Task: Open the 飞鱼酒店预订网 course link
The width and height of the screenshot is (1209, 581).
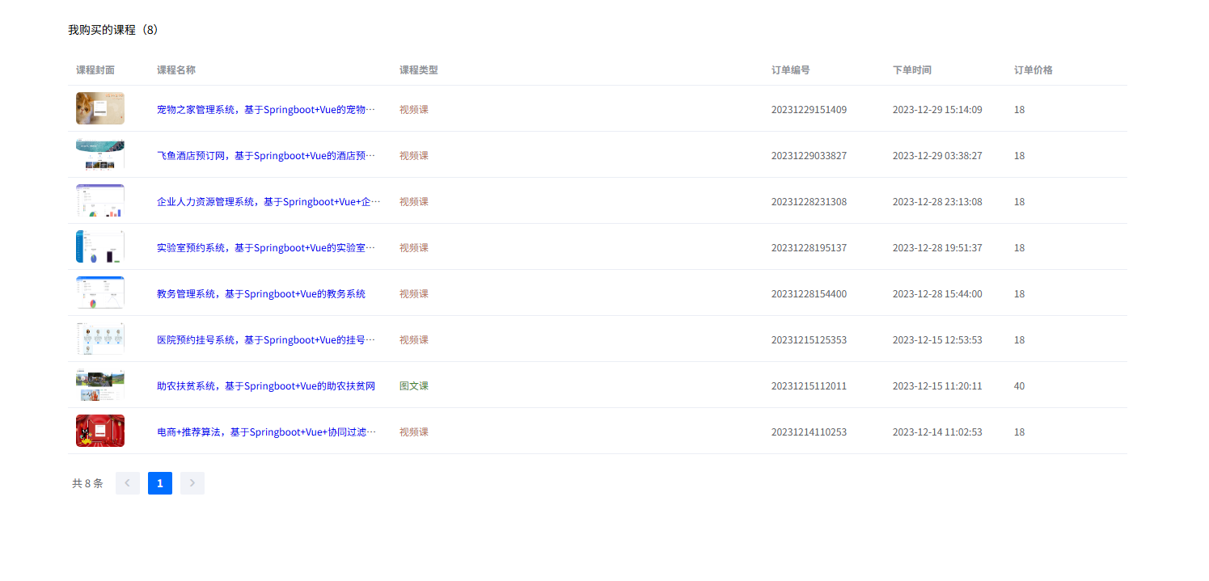Action: (266, 155)
